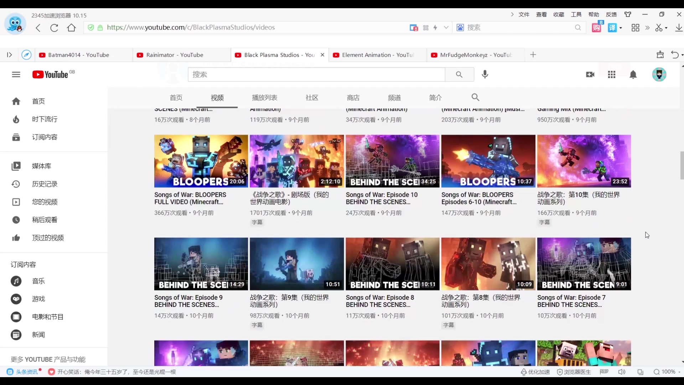
Task: Click the browser home button
Action: [x=71, y=28]
